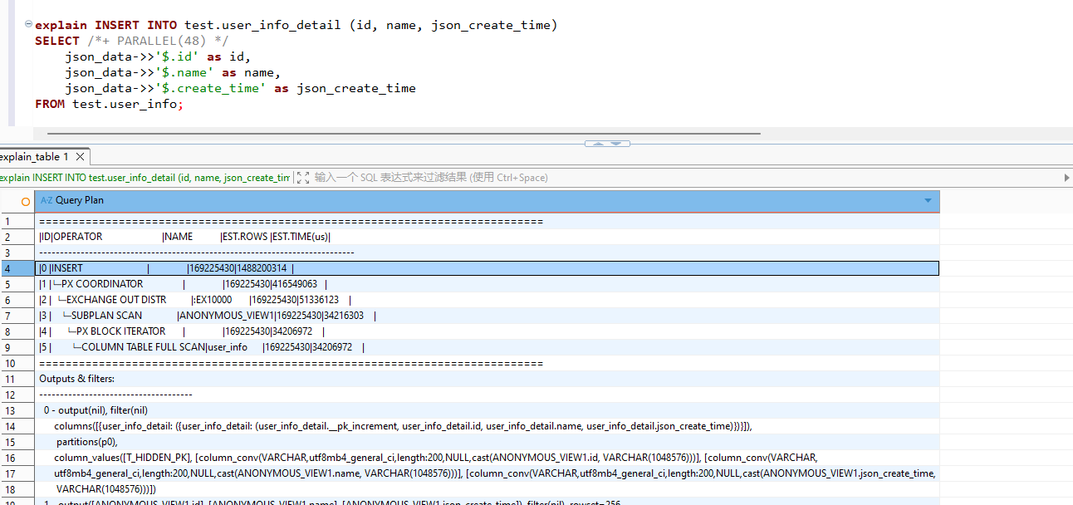This screenshot has height=505, width=1073.
Task: Click the panel divider maximize arrows
Action: 607,144
